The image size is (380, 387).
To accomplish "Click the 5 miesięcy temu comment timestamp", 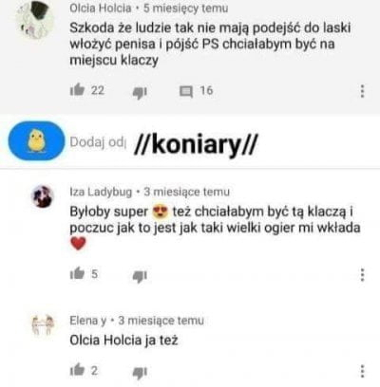I will tap(186, 9).
